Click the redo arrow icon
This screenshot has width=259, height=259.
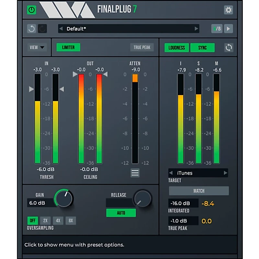[42, 29]
